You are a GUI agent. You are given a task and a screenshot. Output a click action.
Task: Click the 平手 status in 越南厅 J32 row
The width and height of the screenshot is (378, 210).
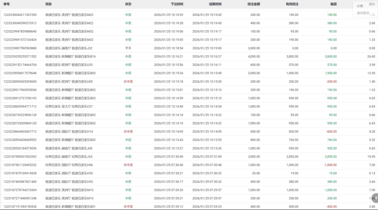click(128, 48)
